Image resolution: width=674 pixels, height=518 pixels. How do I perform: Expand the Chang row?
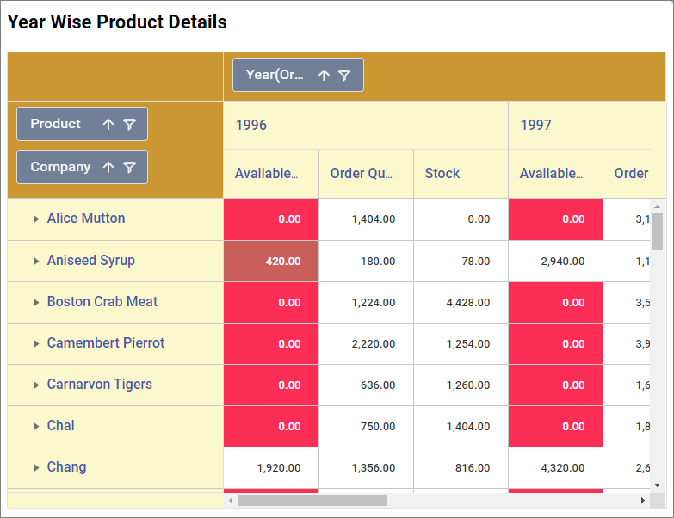click(x=36, y=467)
